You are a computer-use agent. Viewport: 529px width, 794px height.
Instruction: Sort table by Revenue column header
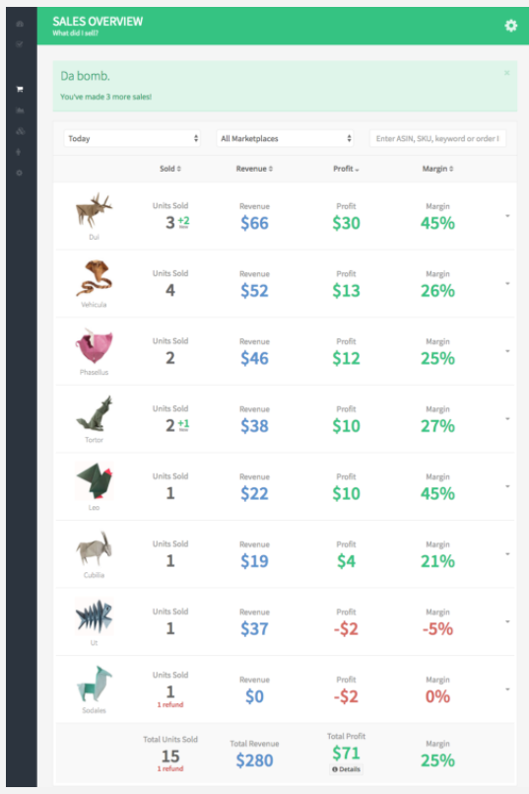click(x=254, y=169)
